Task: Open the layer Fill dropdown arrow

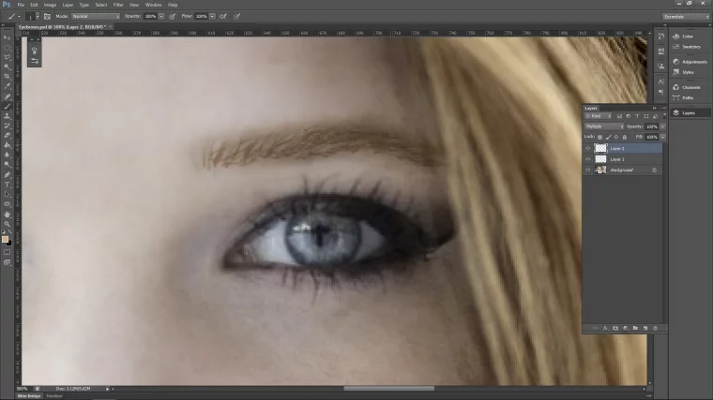Action: point(663,137)
